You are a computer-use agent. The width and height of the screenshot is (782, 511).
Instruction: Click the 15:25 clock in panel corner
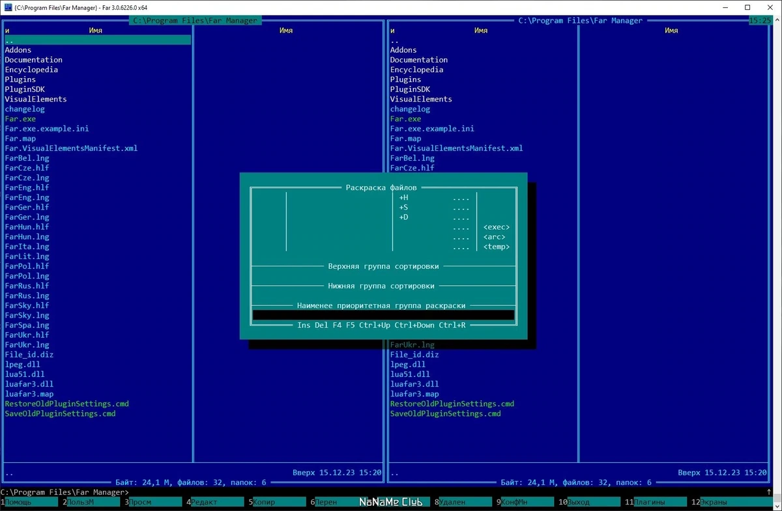point(760,21)
